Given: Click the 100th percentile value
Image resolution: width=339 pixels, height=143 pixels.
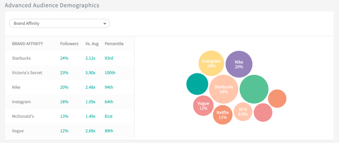Looking at the screenshot, I should click(110, 73).
